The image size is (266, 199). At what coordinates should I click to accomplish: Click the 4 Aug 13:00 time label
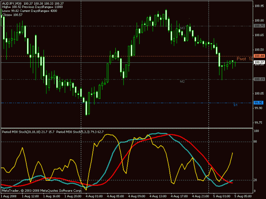pos(158,196)
